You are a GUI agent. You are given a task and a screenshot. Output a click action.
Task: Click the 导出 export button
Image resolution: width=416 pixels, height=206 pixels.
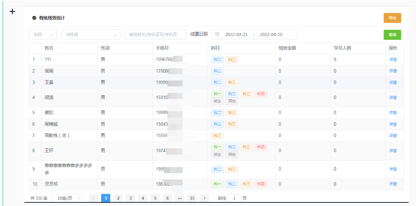click(392, 18)
